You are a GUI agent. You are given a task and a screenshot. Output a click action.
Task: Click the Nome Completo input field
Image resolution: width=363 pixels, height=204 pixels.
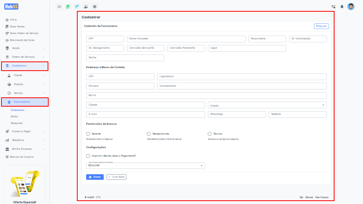[186, 39]
